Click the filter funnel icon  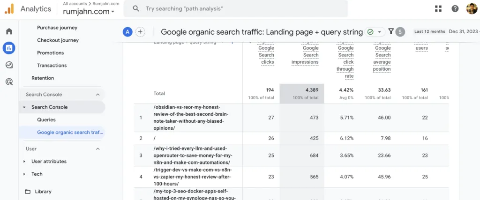coord(391,31)
